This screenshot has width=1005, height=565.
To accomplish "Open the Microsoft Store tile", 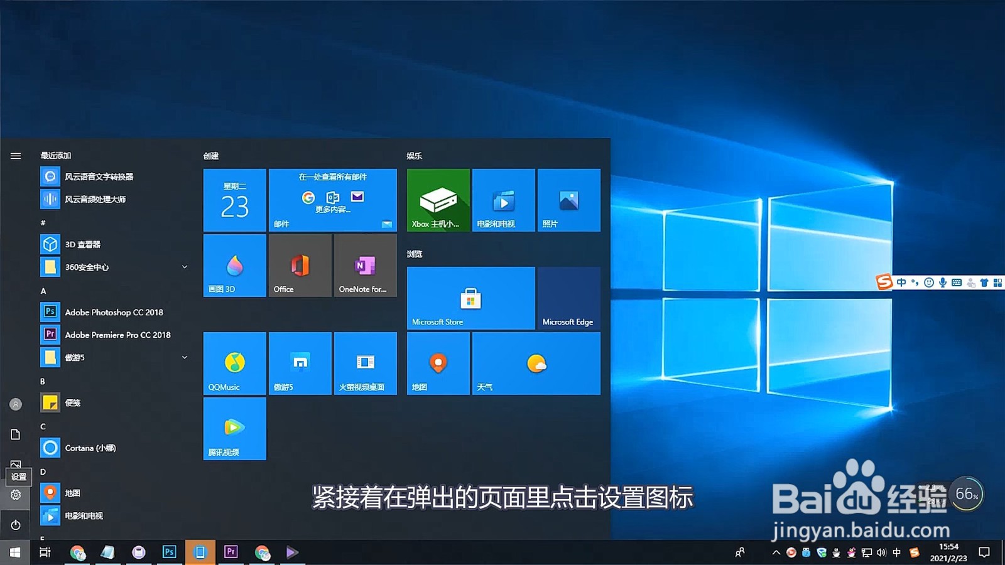I will [471, 298].
